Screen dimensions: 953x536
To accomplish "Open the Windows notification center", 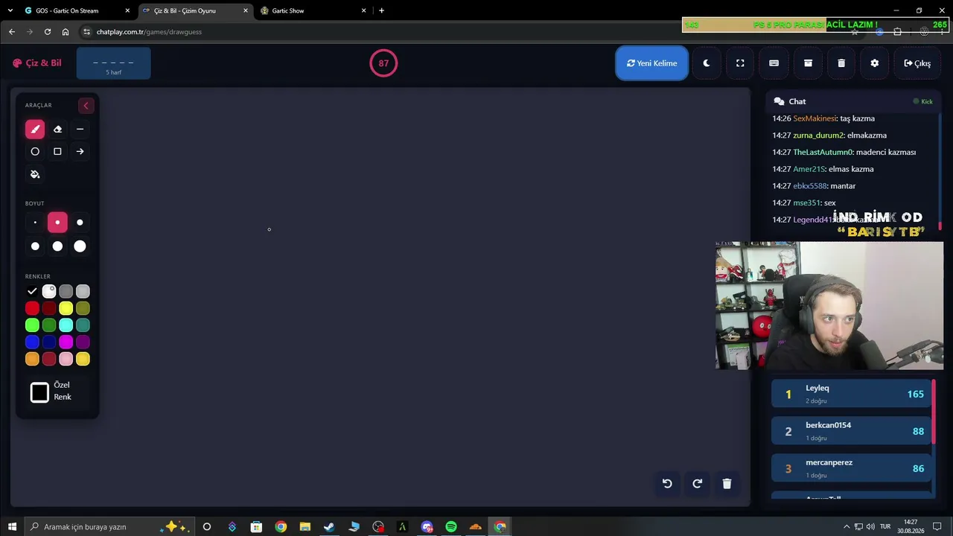I will [x=938, y=527].
